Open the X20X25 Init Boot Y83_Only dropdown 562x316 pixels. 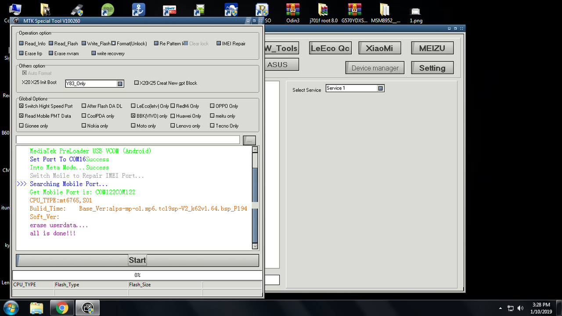(x=120, y=83)
